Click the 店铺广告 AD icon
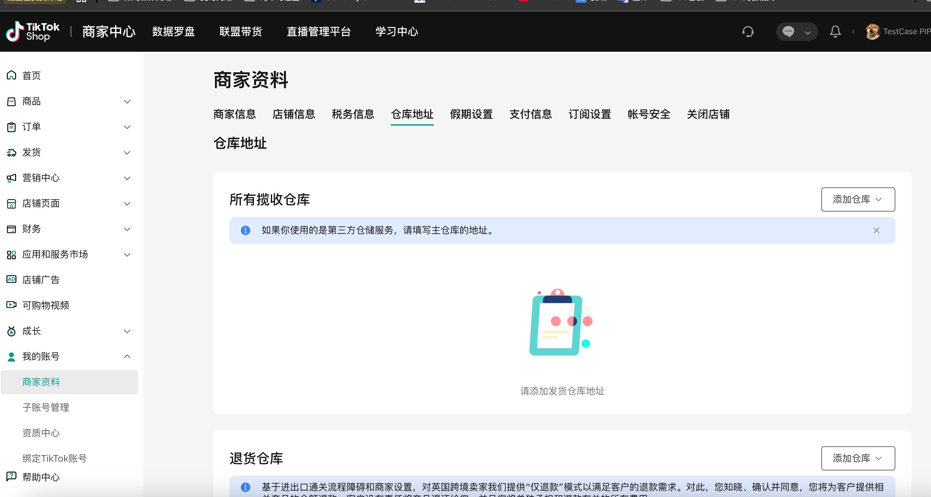The image size is (931, 497). tap(11, 280)
